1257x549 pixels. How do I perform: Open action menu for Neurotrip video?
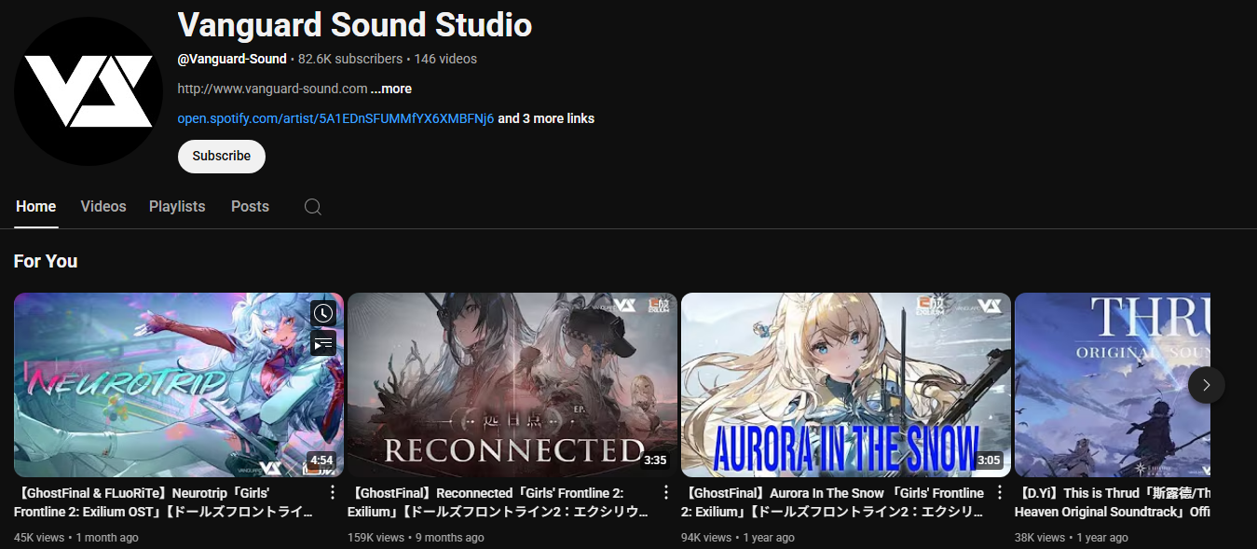[332, 493]
